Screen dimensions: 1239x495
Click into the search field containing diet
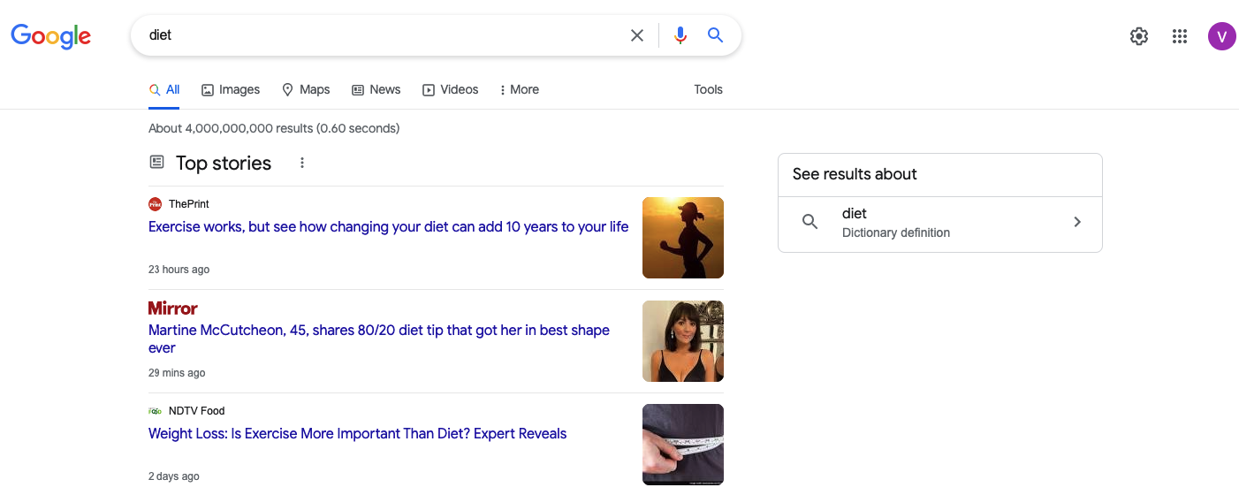[380, 35]
